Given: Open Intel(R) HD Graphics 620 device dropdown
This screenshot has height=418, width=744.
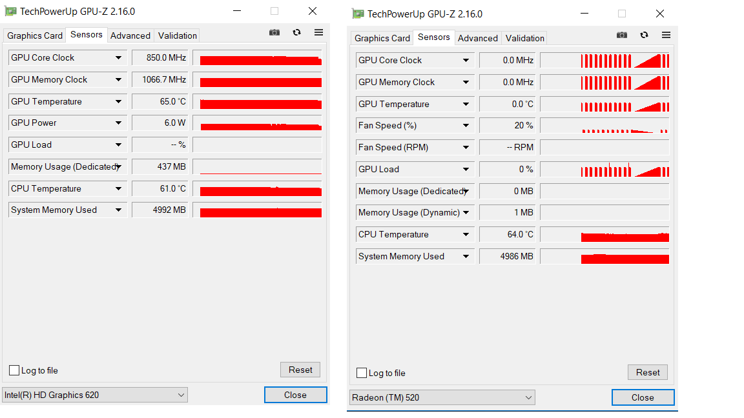Looking at the screenshot, I should click(x=95, y=395).
